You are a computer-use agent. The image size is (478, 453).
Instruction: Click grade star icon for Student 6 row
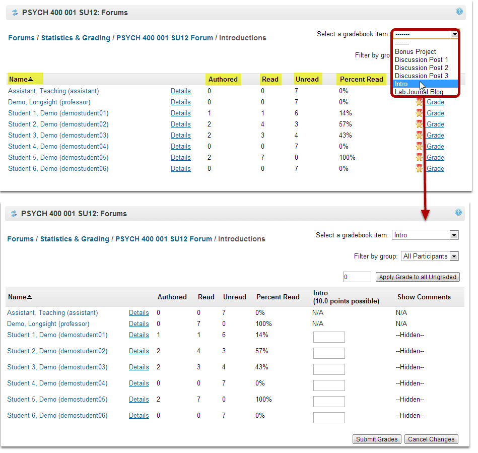click(x=419, y=168)
